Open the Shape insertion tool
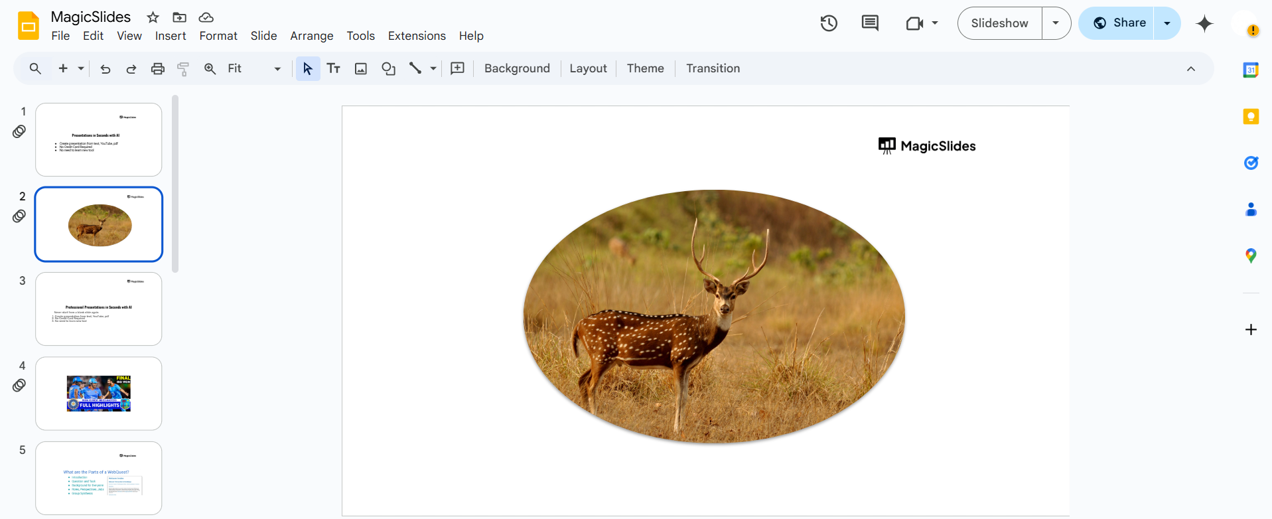The image size is (1272, 519). click(x=388, y=68)
